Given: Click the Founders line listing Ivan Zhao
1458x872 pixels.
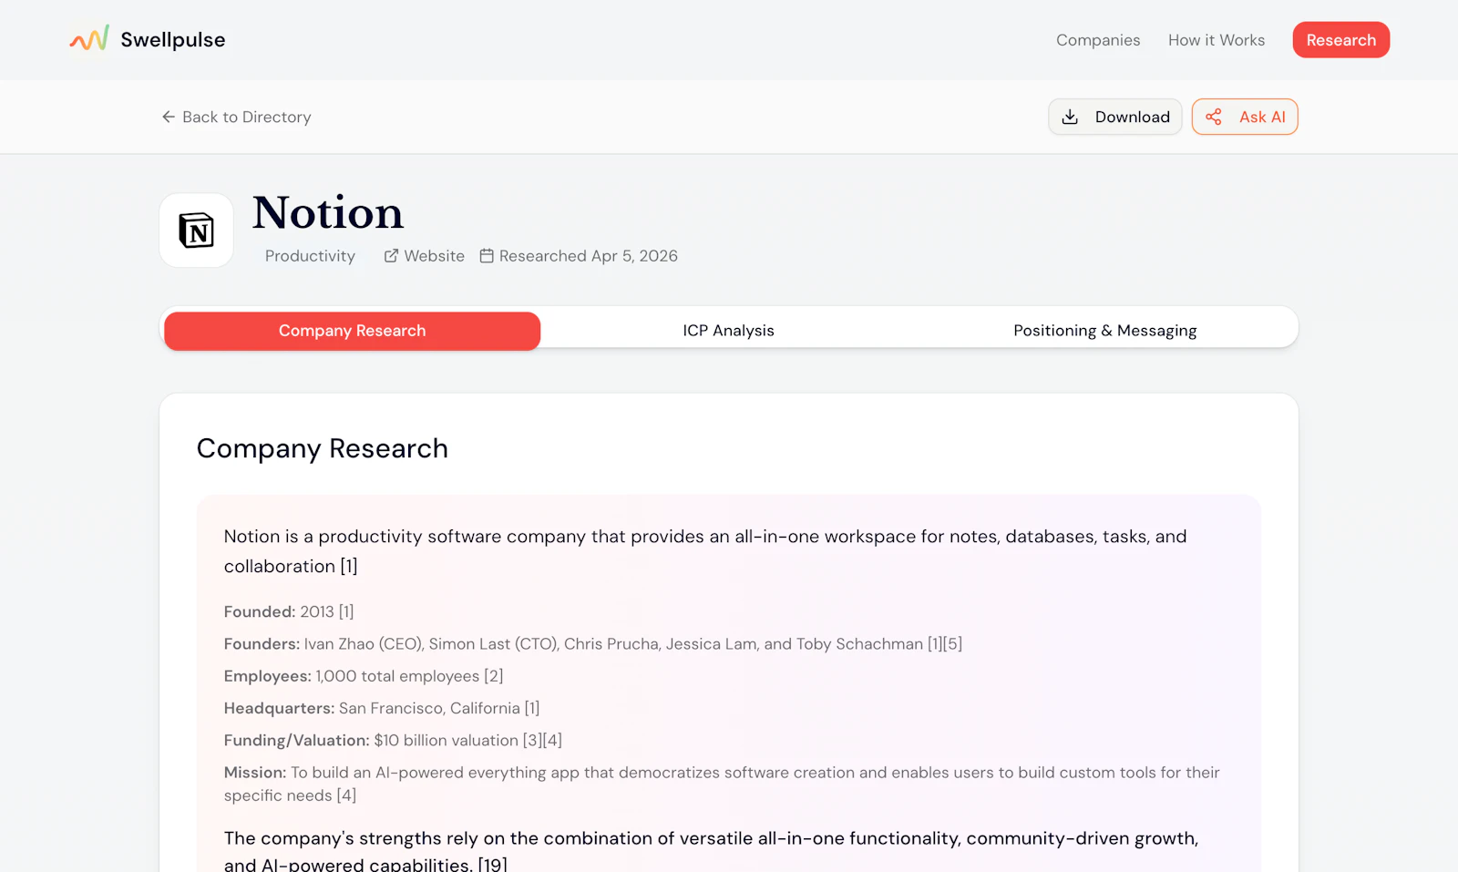Looking at the screenshot, I should [593, 644].
